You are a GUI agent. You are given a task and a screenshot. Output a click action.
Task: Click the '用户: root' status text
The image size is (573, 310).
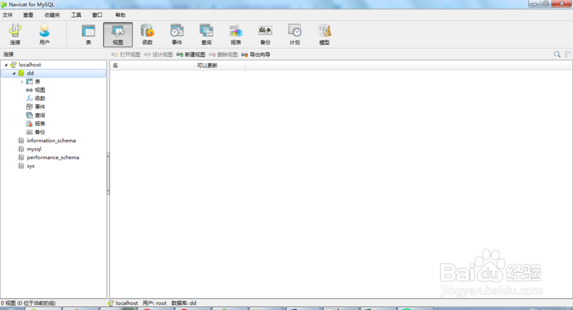pyautogui.click(x=155, y=303)
